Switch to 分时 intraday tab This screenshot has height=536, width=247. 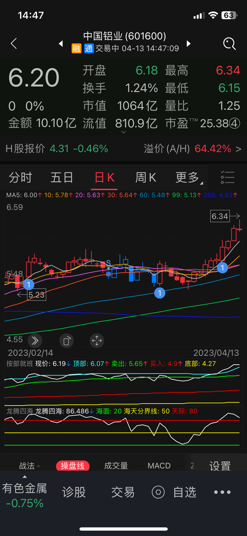[x=21, y=178]
